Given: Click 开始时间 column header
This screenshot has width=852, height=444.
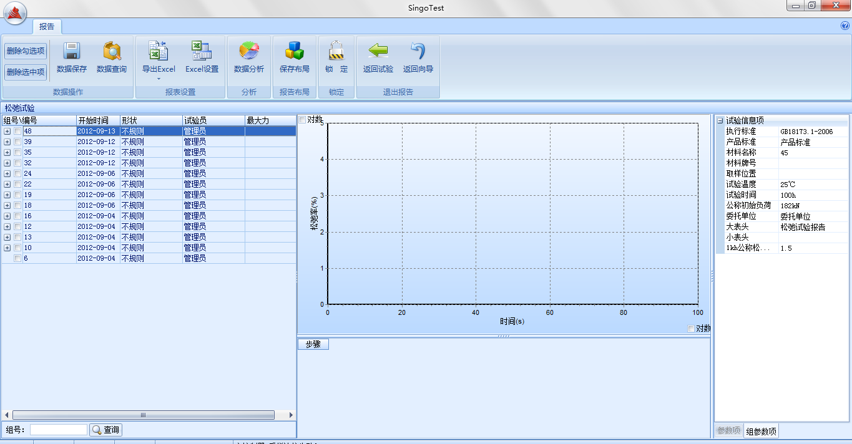Looking at the screenshot, I should coord(98,120).
